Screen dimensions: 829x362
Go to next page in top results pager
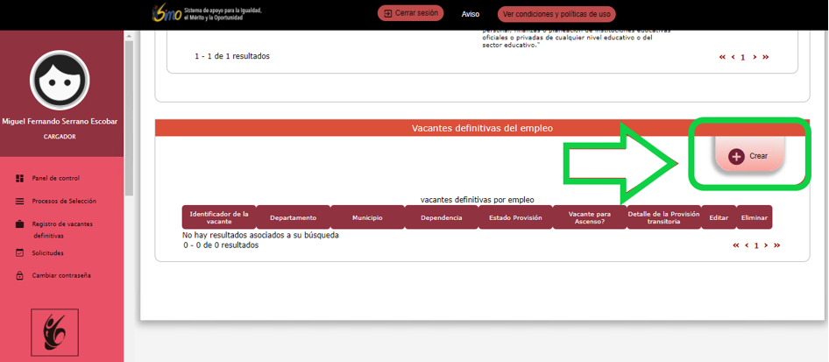click(x=755, y=57)
